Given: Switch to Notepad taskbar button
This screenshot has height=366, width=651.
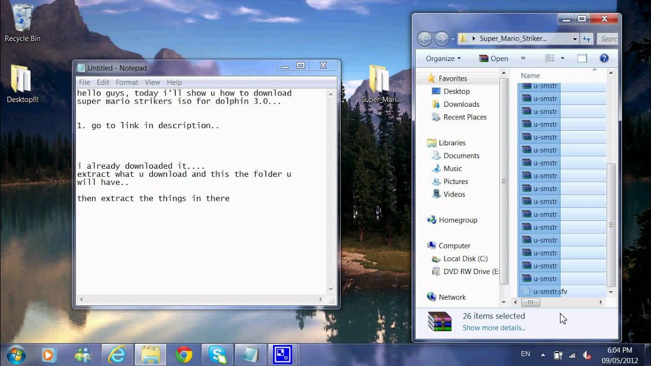Looking at the screenshot, I should click(x=250, y=354).
